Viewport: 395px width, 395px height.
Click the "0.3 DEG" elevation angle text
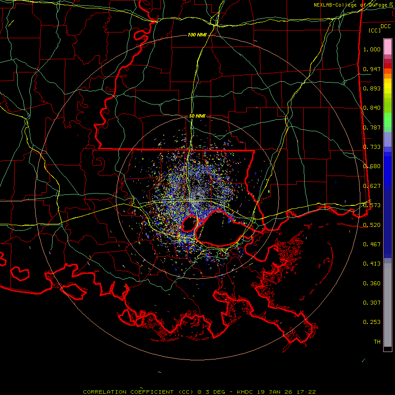212,392
